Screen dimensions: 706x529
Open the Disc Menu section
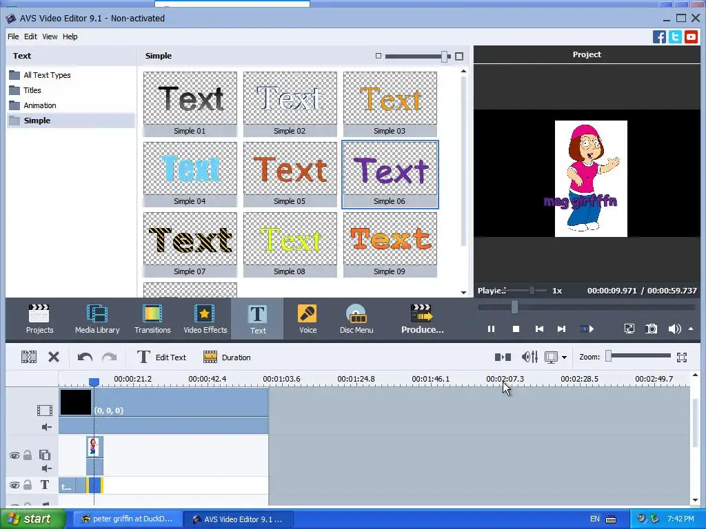coord(356,318)
